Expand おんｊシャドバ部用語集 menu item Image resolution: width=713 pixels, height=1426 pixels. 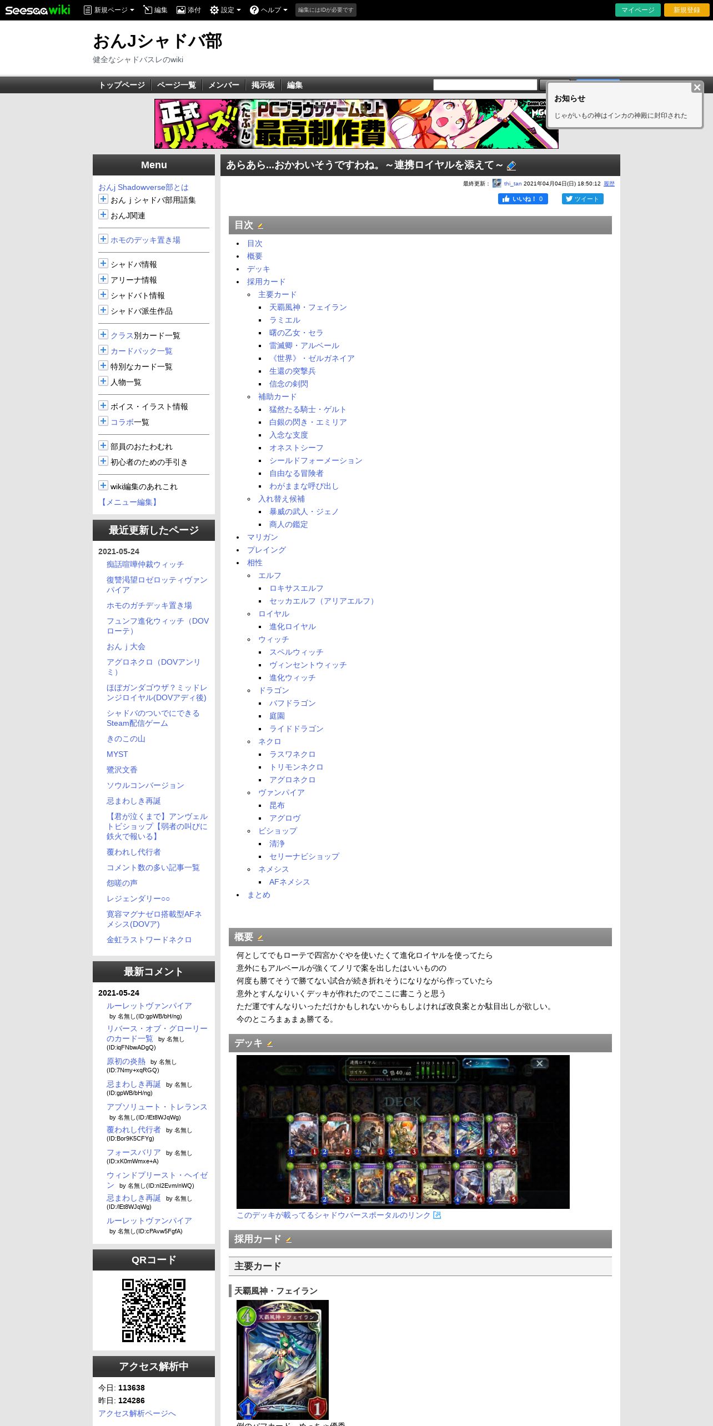tap(103, 199)
